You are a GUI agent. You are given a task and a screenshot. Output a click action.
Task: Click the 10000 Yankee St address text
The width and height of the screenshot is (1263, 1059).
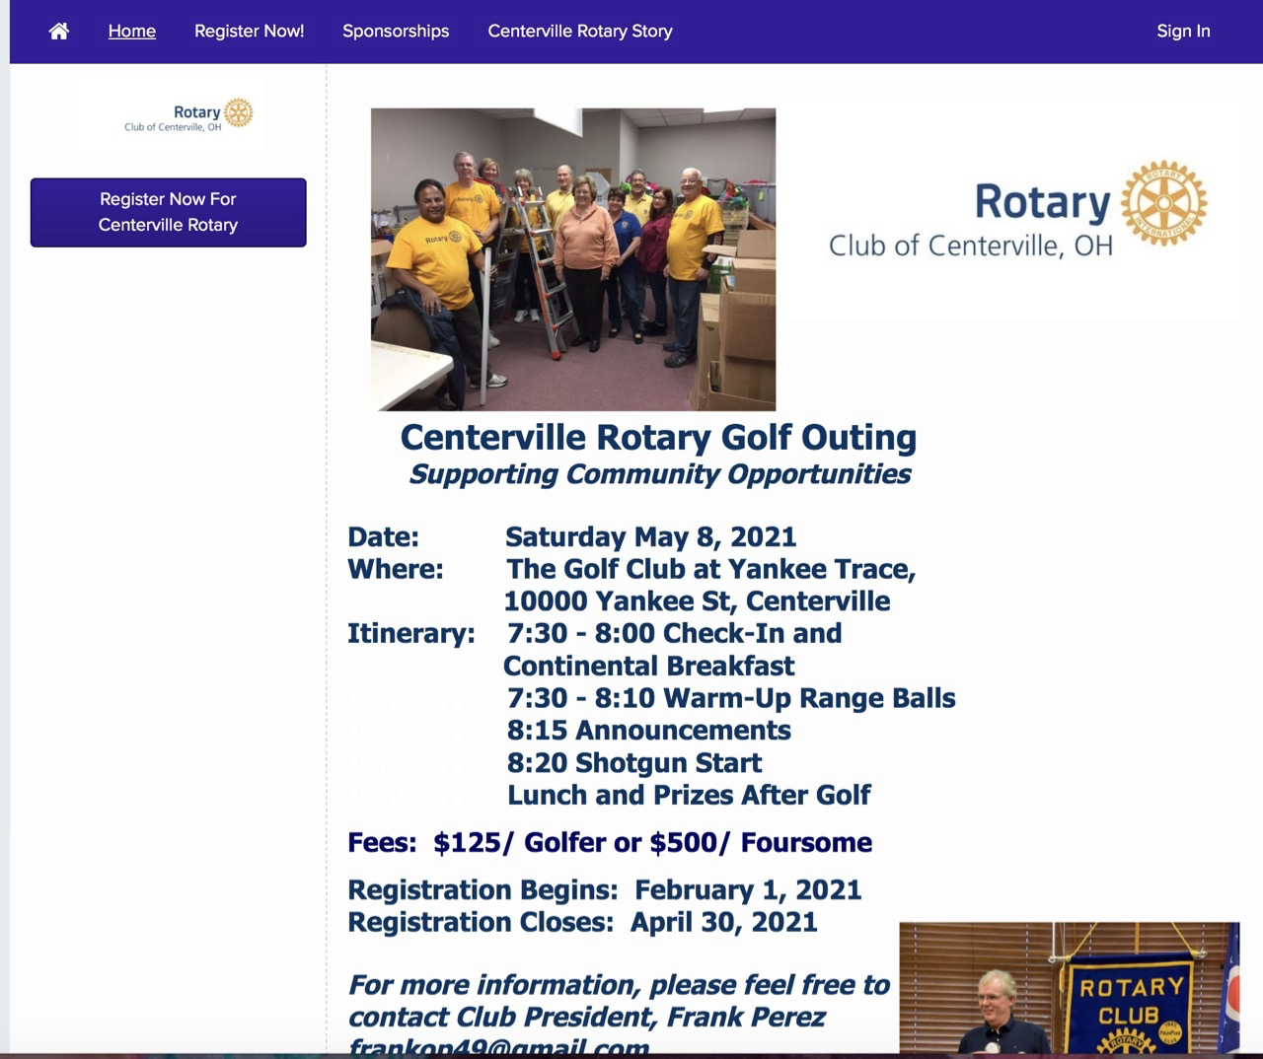697,601
